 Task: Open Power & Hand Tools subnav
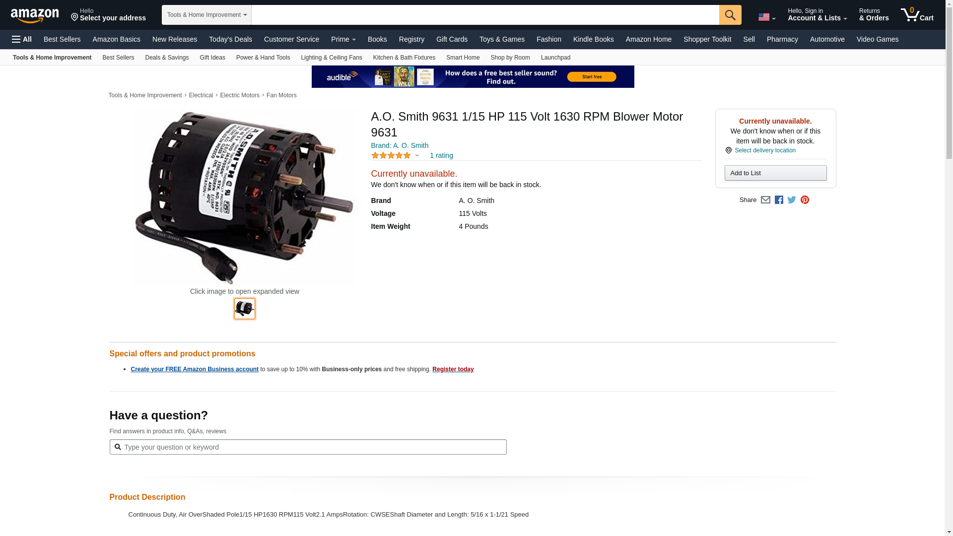point(263,58)
